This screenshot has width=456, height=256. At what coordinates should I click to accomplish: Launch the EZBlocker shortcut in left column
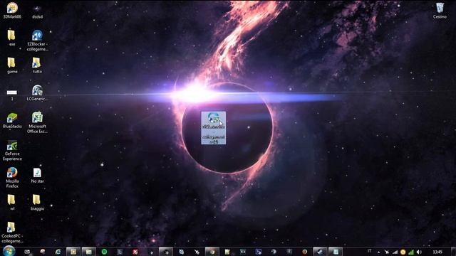click(x=37, y=41)
